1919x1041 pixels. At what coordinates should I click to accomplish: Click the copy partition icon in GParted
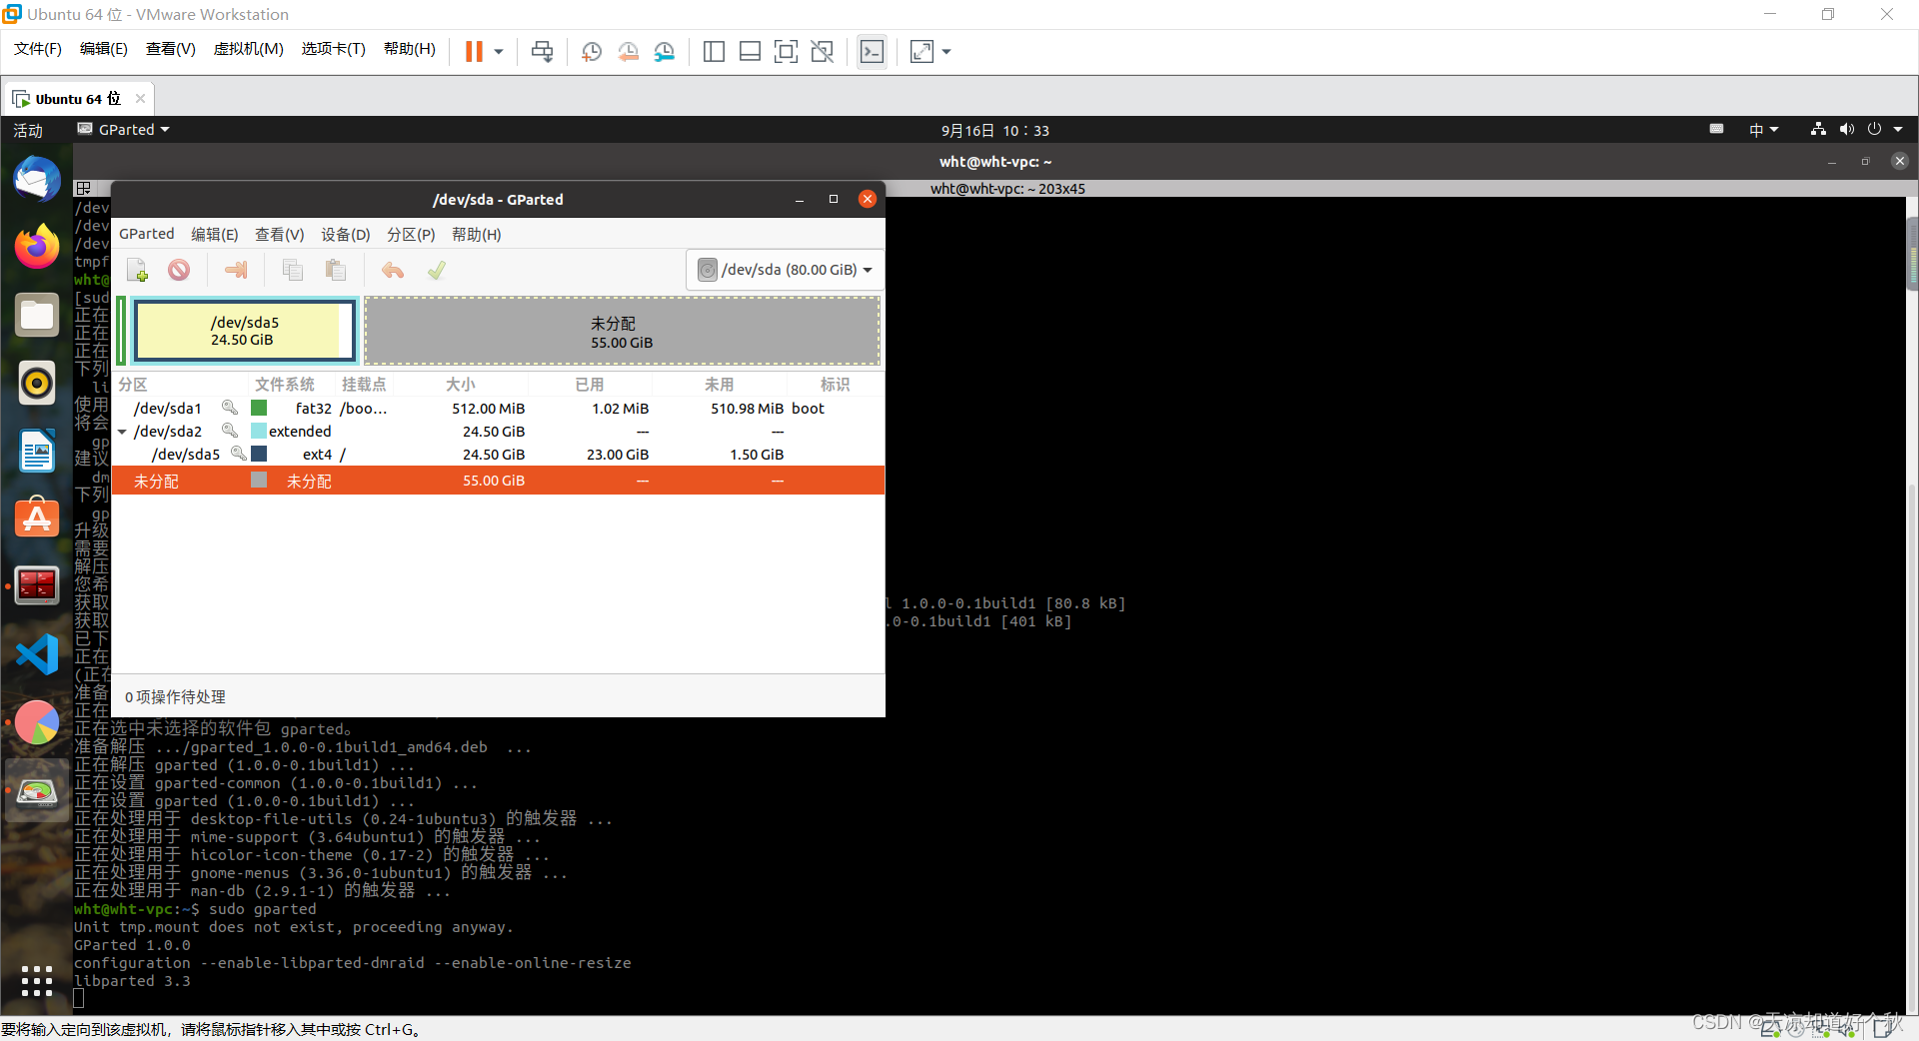pyautogui.click(x=293, y=270)
